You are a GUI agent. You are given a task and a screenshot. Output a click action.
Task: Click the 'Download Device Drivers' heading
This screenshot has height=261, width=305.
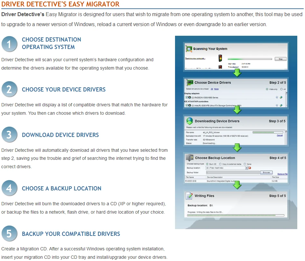(x=60, y=135)
